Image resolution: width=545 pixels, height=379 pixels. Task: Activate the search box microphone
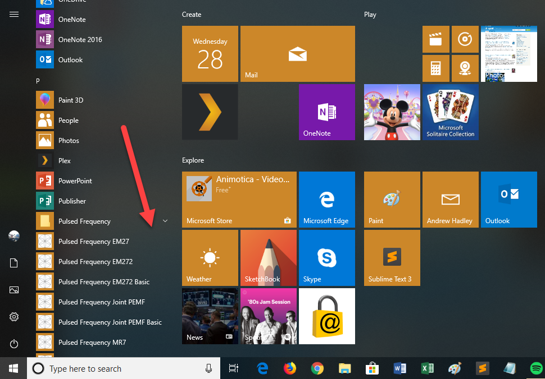(x=208, y=368)
